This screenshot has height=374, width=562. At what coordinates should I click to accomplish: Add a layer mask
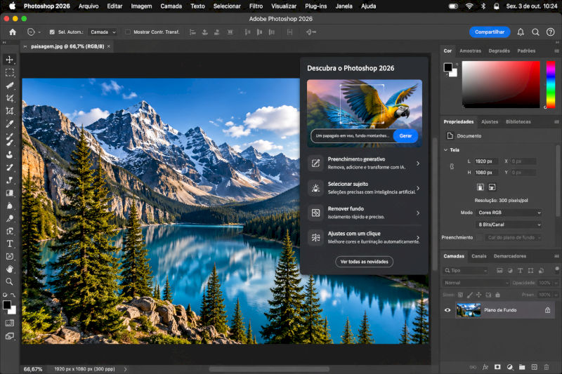pos(497,367)
